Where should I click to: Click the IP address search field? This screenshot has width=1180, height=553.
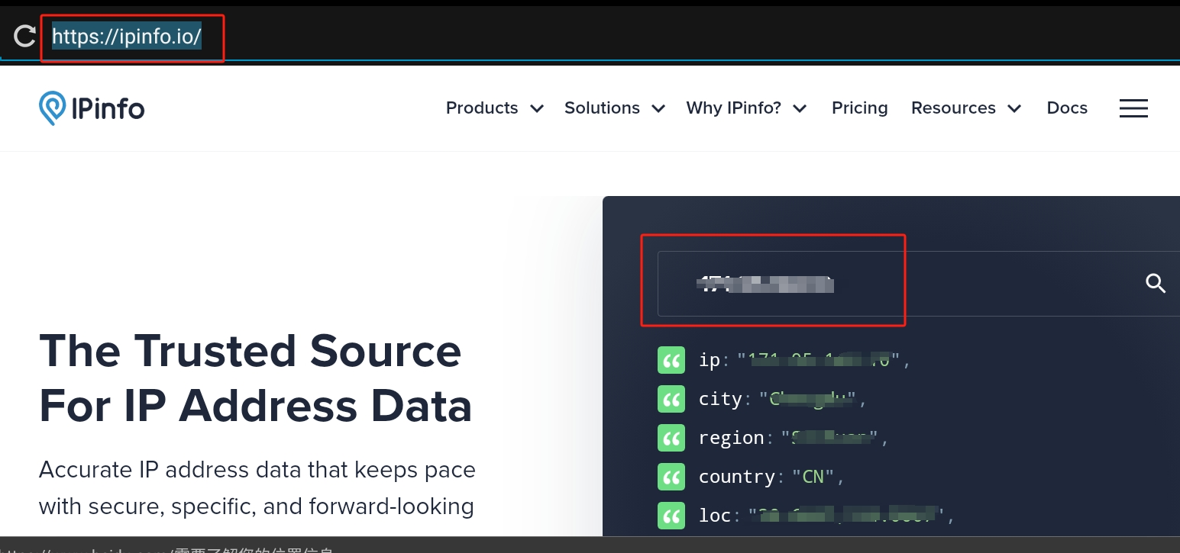click(x=901, y=284)
